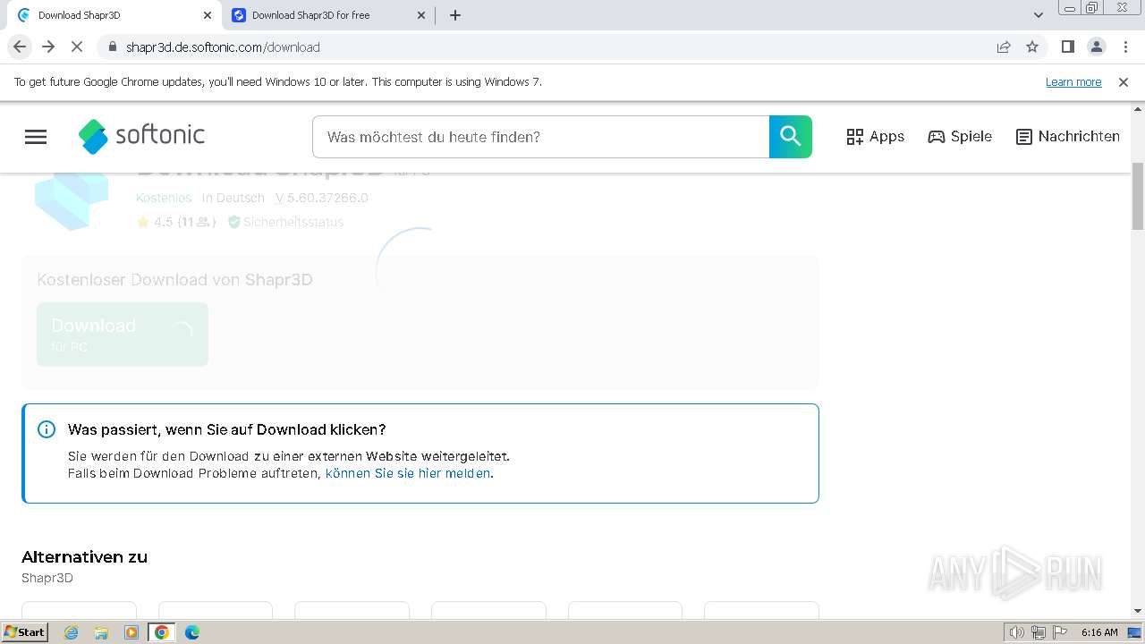Open the Windows Start menu

click(25, 632)
